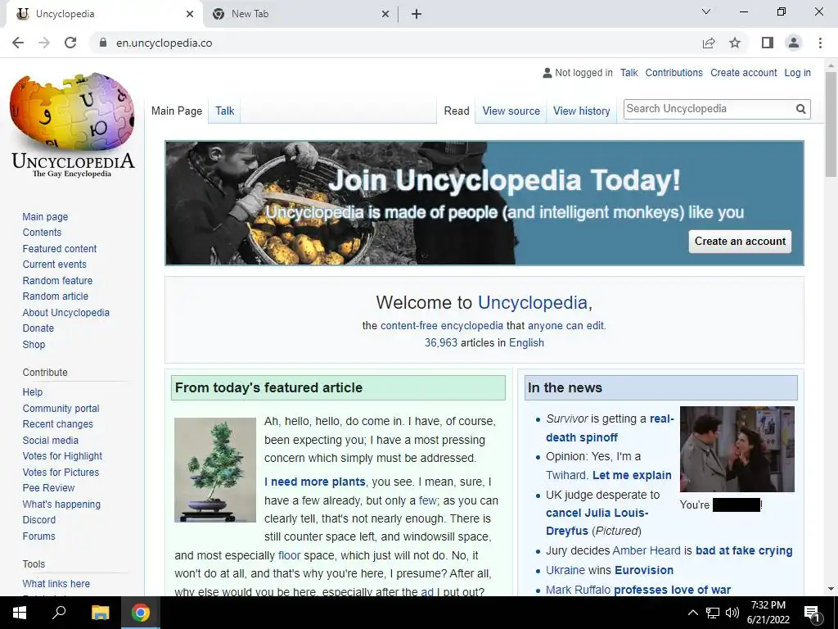Go to Current events in the sidebar
The width and height of the screenshot is (838, 629).
(54, 265)
